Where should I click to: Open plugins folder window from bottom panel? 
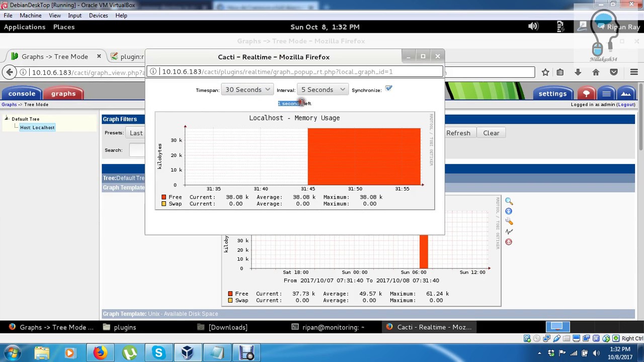click(120, 327)
